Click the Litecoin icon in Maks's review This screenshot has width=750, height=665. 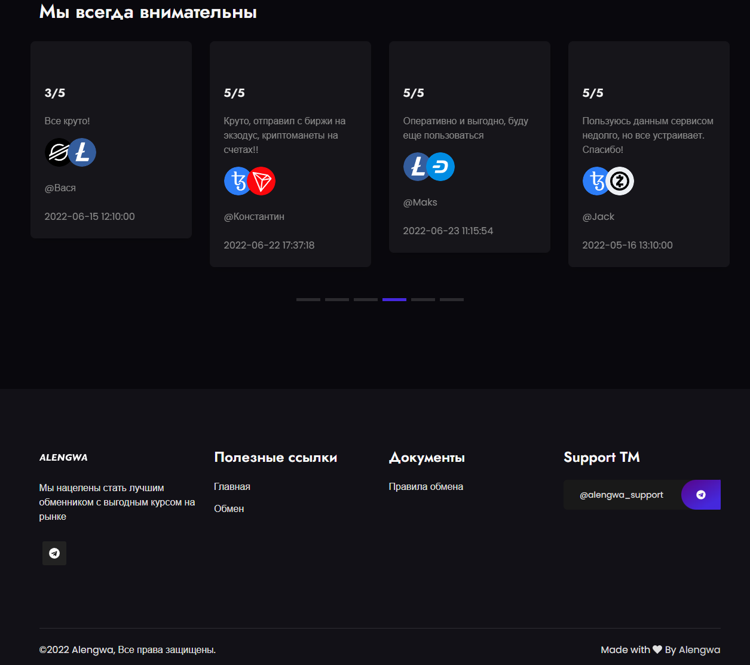(x=417, y=167)
